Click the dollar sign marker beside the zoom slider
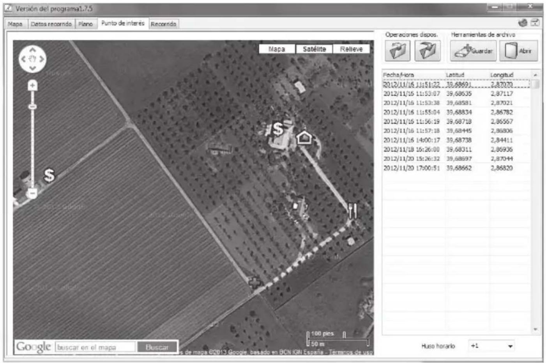 (x=49, y=175)
